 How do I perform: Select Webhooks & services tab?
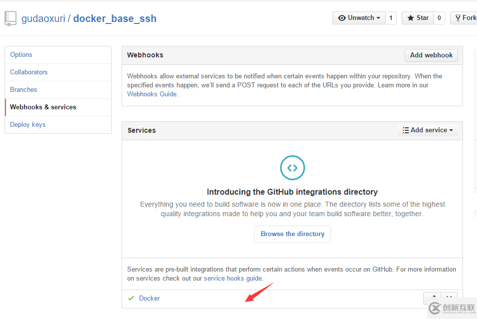(x=58, y=107)
